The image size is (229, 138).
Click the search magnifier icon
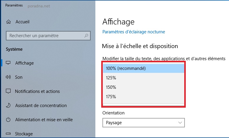pos(86,36)
